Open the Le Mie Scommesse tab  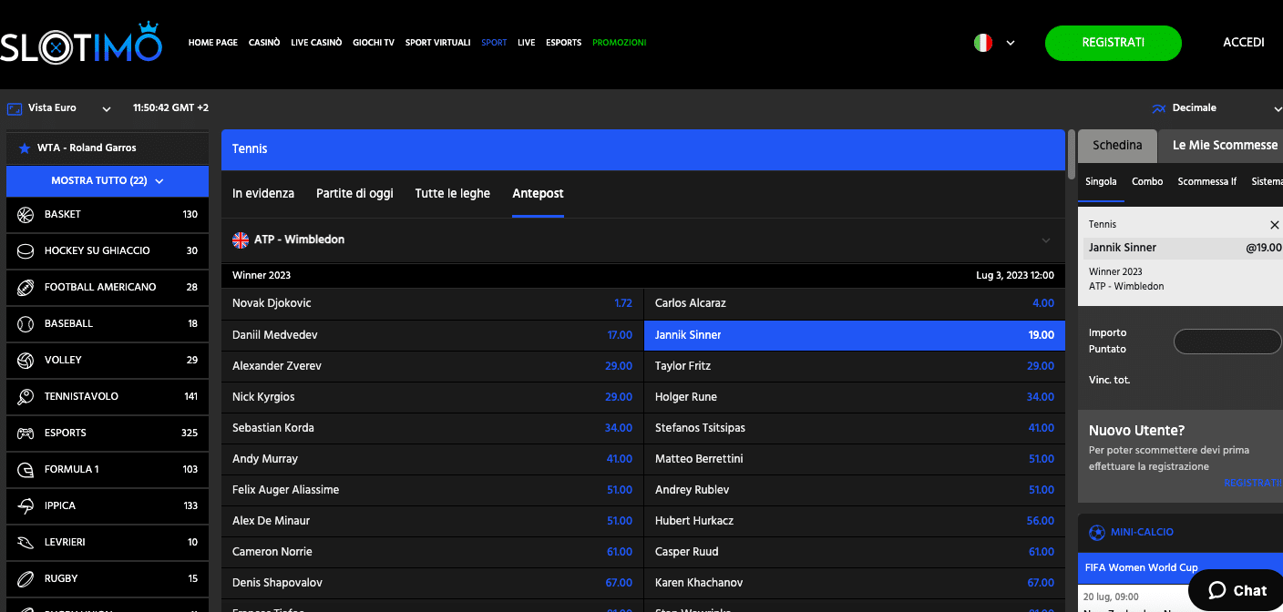point(1224,146)
